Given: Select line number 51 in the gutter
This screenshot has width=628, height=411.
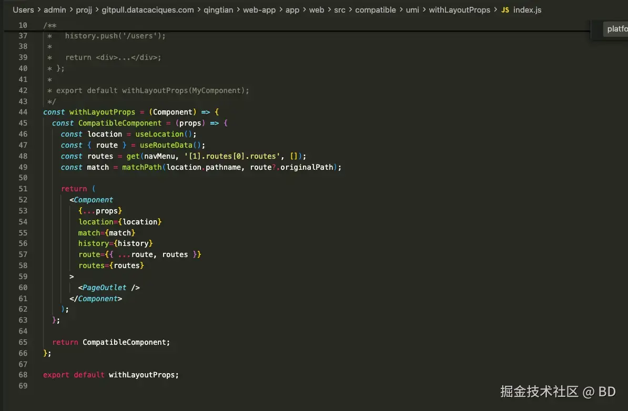Looking at the screenshot, I should (23, 189).
